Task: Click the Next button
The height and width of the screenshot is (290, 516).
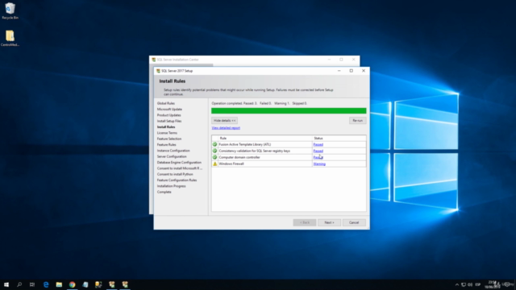Action: 329,222
